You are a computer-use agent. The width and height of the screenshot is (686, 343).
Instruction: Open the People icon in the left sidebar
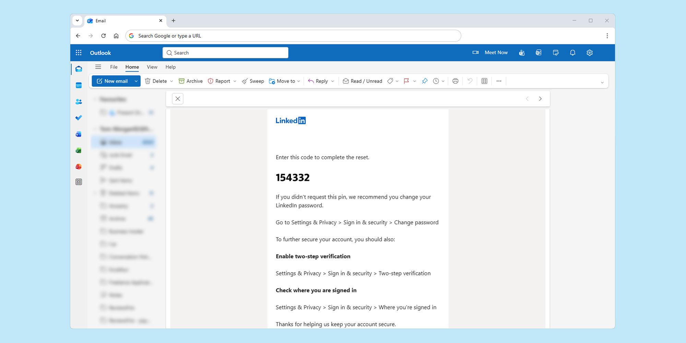point(78,102)
